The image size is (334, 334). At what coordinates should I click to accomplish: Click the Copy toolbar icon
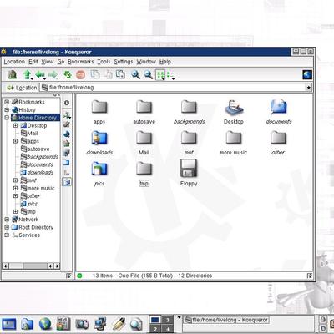(108, 74)
